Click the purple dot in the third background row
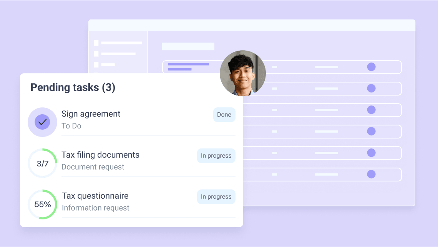This screenshot has height=247, width=438. pos(371,110)
